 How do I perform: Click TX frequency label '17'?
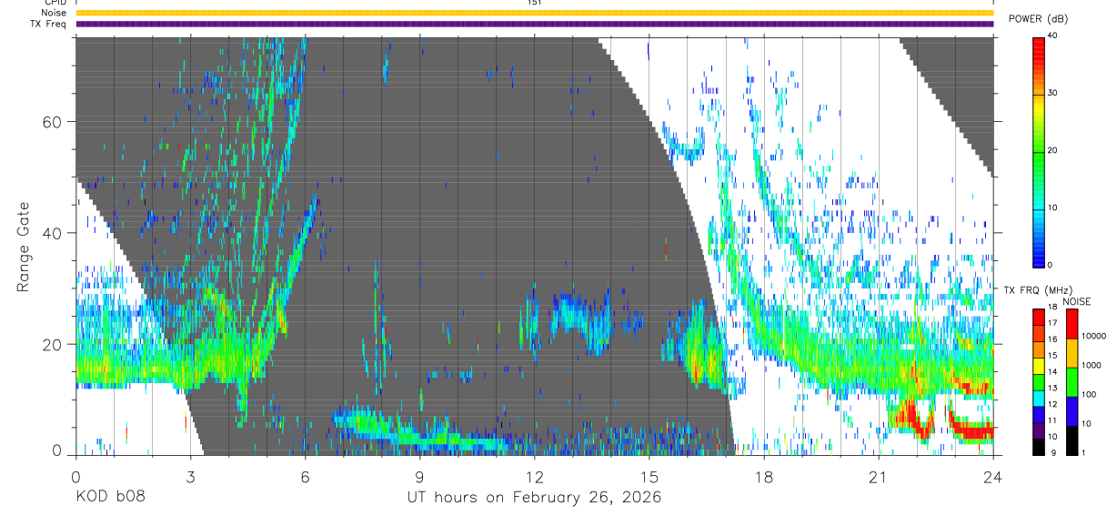coord(1053,323)
